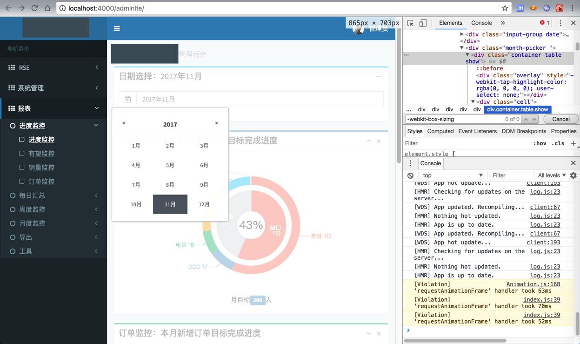Viewport: 580px width, 344px height.
Task: Click calendar icon in date field
Action: (x=127, y=99)
